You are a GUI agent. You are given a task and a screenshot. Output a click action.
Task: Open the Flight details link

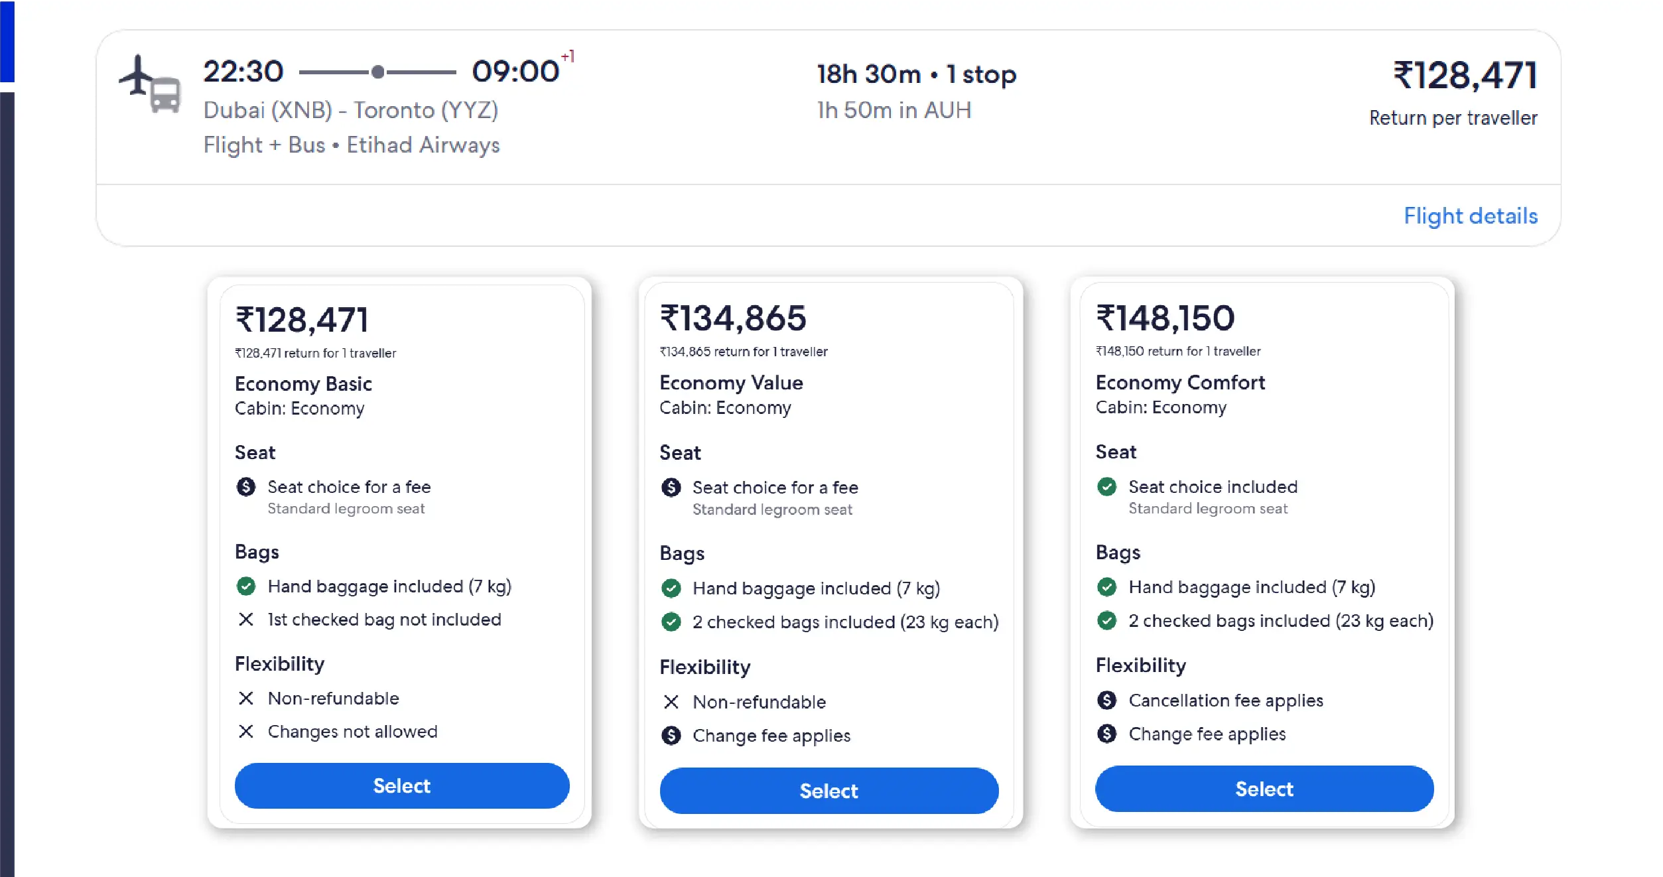(x=1470, y=216)
